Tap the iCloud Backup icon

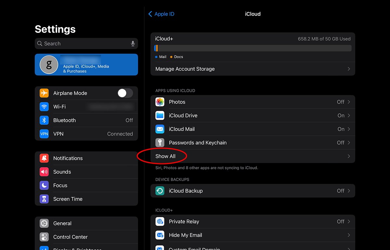click(x=160, y=191)
